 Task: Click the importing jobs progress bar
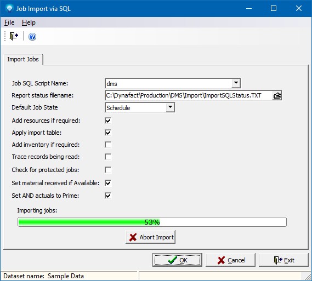pyautogui.click(x=152, y=222)
